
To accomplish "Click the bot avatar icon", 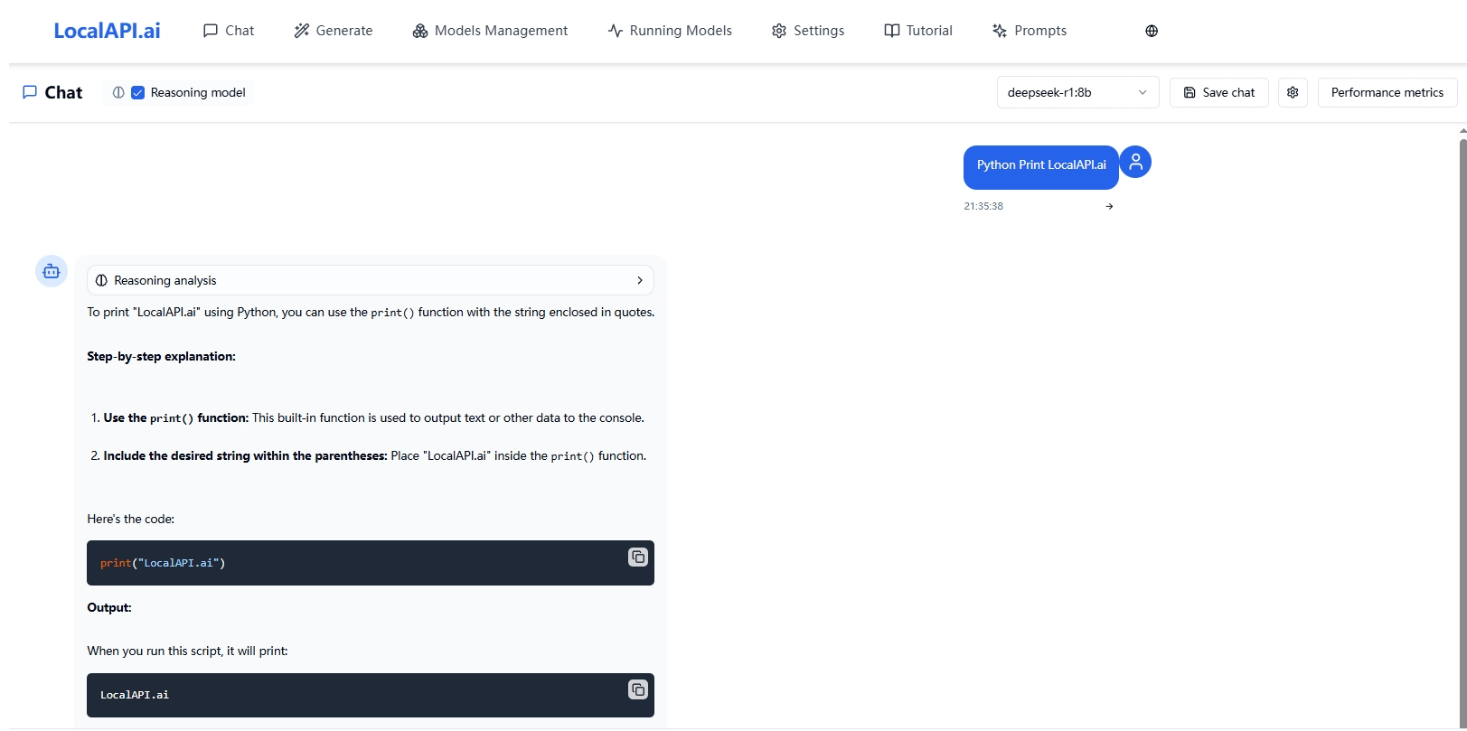I will tap(52, 271).
